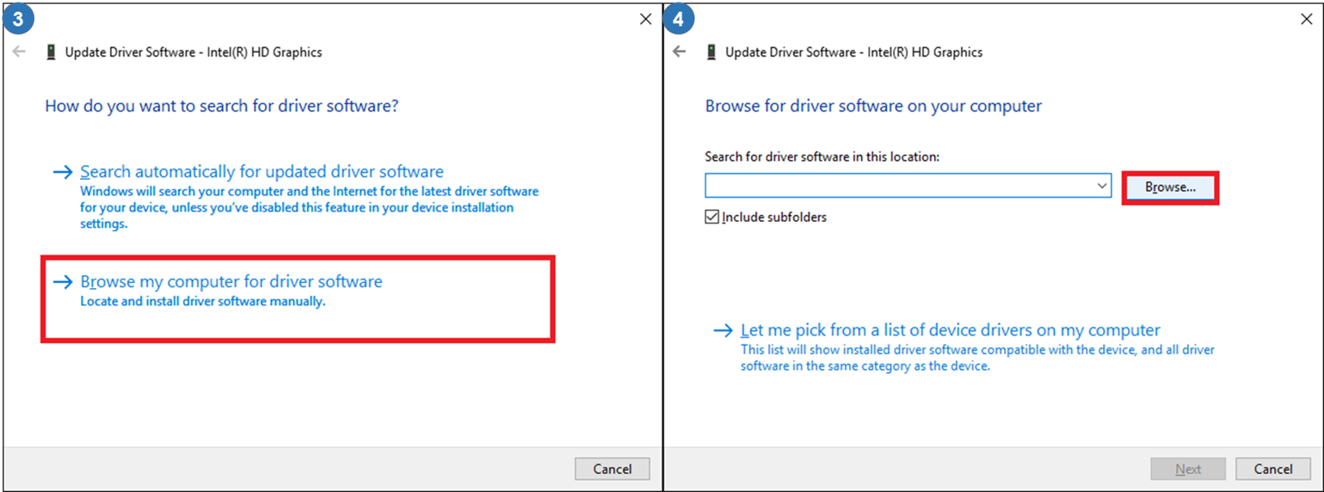Uncheck the Include subfolders checkbox
Screen dimensions: 1324x492
[711, 218]
